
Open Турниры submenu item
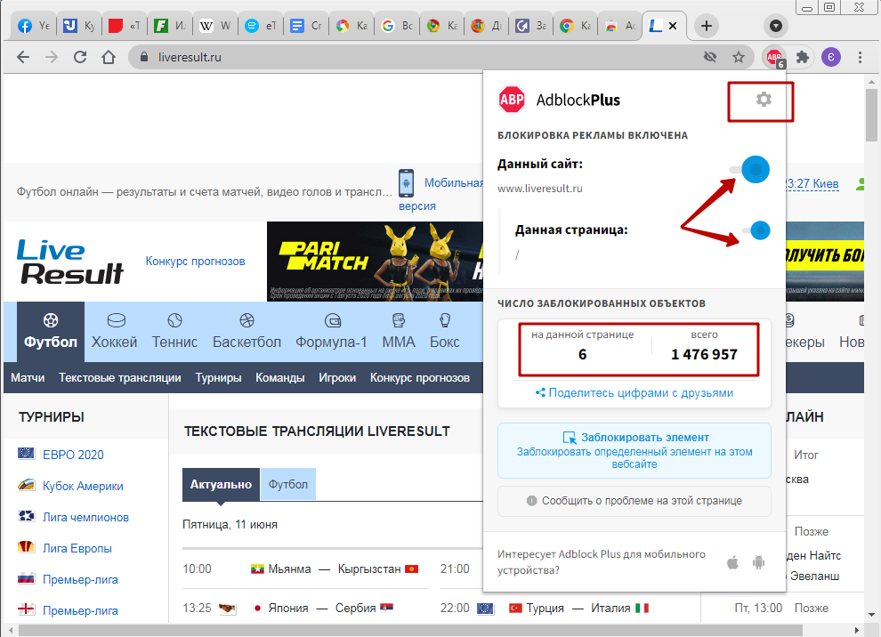218,377
